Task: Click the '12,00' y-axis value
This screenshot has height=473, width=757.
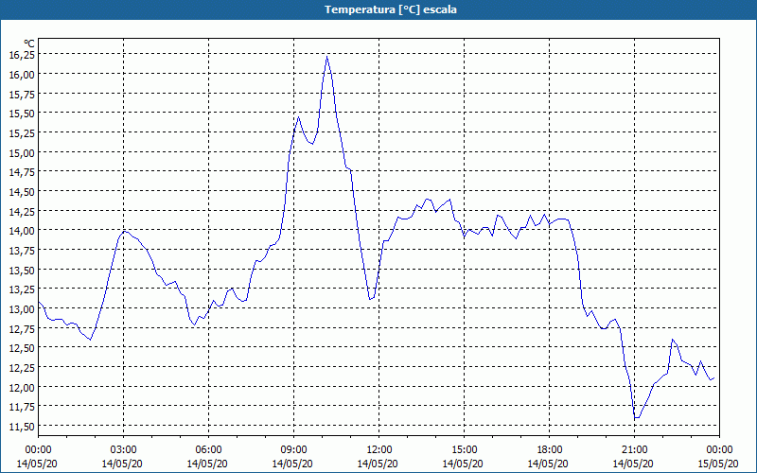Action: tap(22, 387)
